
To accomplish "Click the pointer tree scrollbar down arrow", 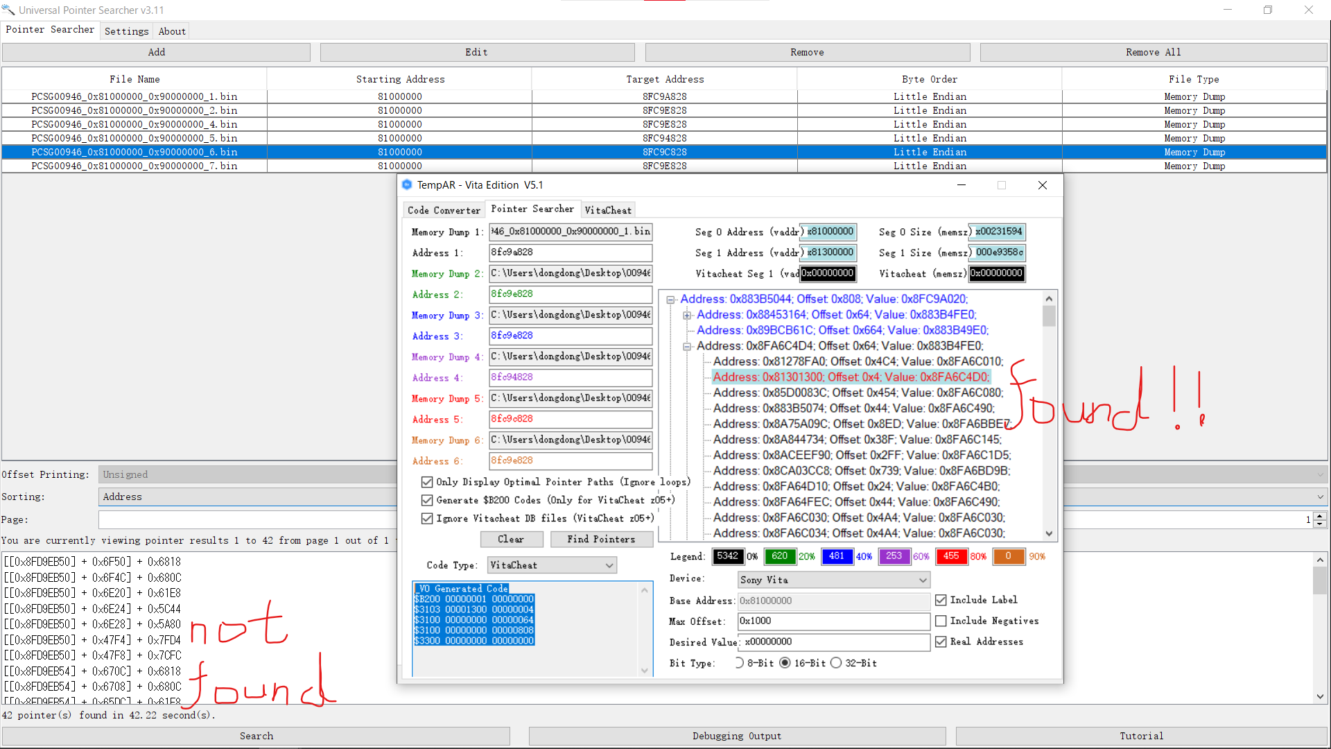I will click(x=1049, y=533).
